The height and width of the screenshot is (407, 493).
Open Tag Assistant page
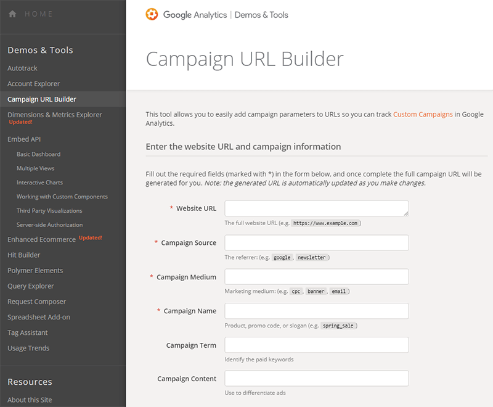click(27, 333)
